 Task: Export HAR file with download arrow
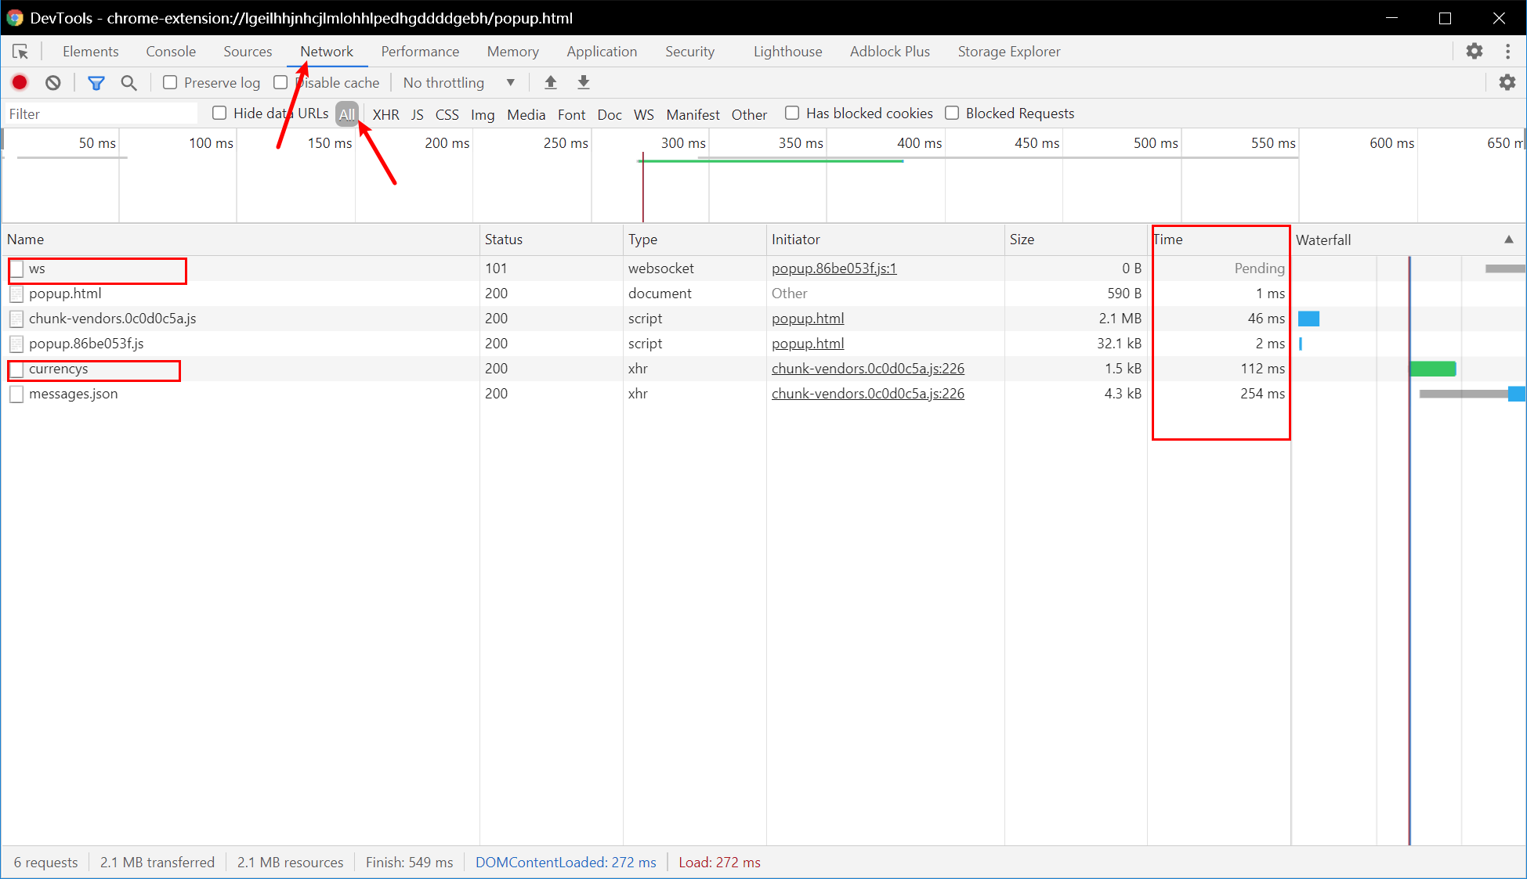[x=584, y=82]
